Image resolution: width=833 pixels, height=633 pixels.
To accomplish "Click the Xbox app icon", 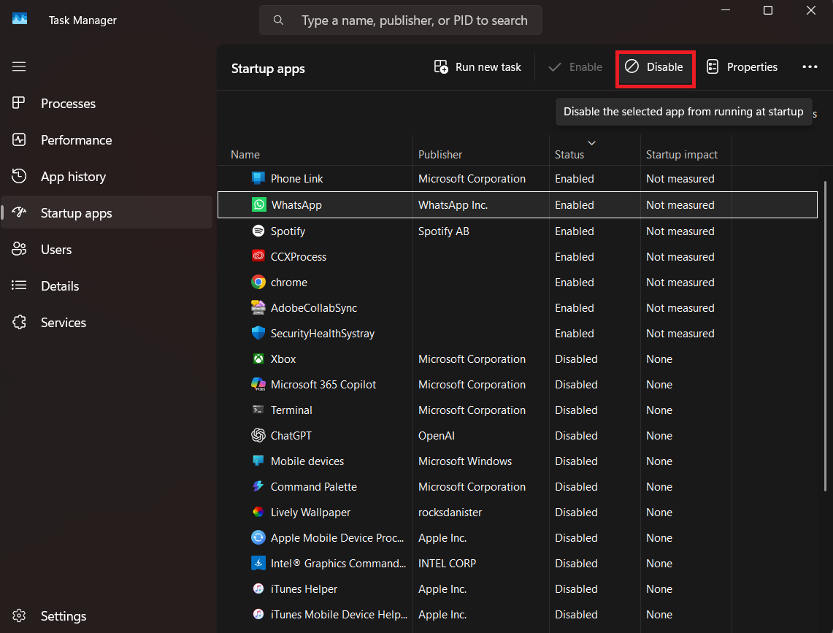I will click(258, 358).
